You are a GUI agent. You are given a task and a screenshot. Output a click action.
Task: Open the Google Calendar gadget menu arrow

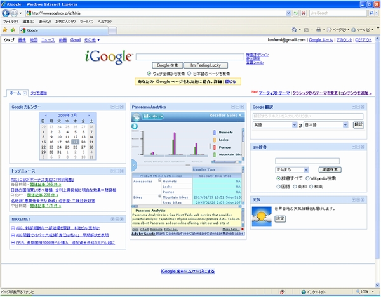click(112, 107)
